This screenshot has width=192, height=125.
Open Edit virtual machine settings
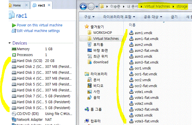38,31
